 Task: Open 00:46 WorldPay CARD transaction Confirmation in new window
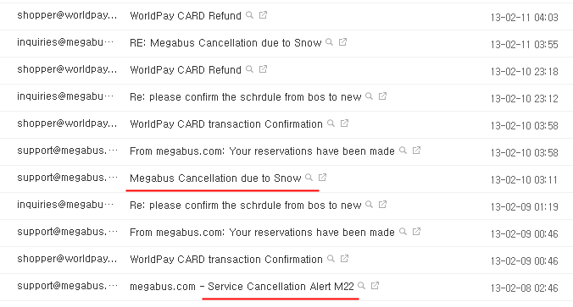pyautogui.click(x=344, y=259)
